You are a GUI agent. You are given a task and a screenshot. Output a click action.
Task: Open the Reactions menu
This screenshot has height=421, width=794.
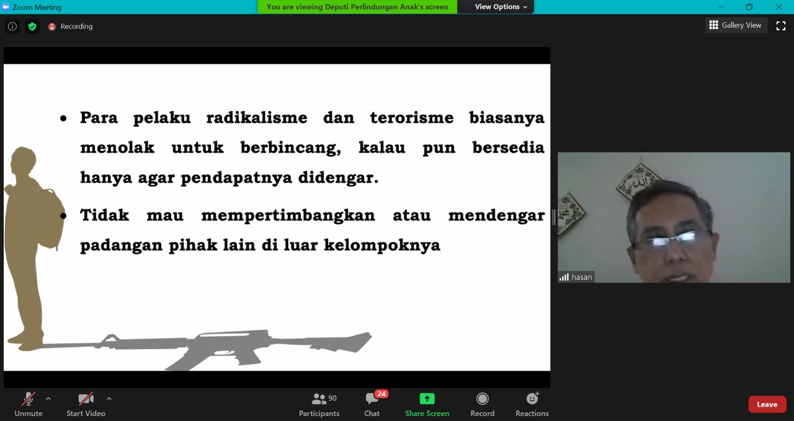pos(532,405)
